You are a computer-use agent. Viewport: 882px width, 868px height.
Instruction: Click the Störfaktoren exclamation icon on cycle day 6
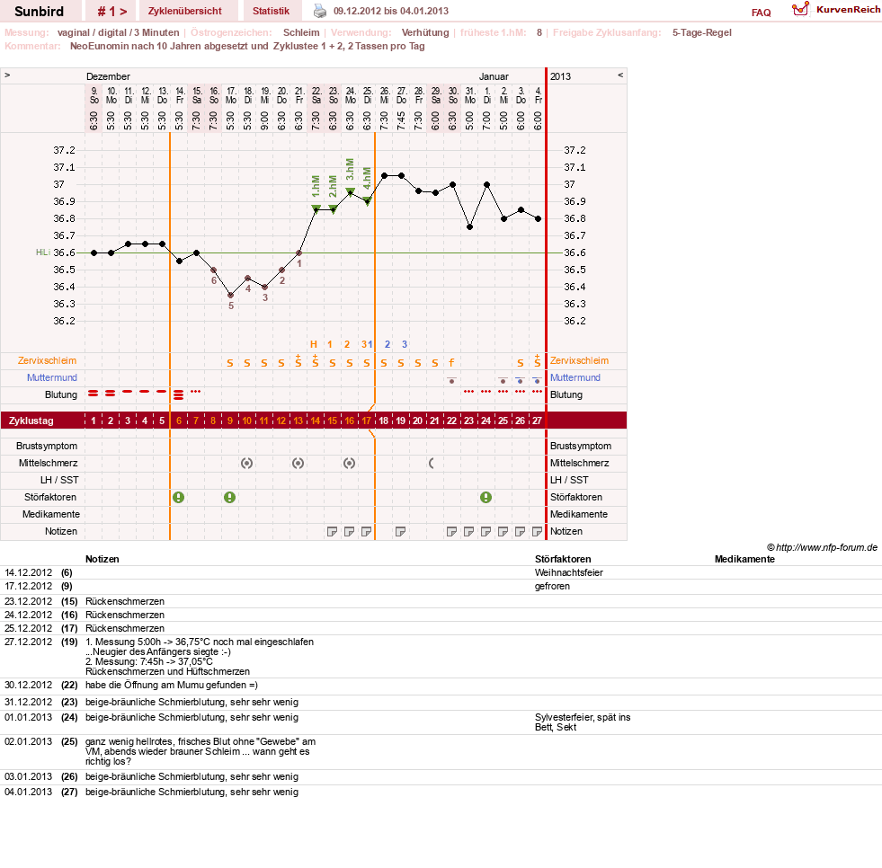click(x=178, y=497)
